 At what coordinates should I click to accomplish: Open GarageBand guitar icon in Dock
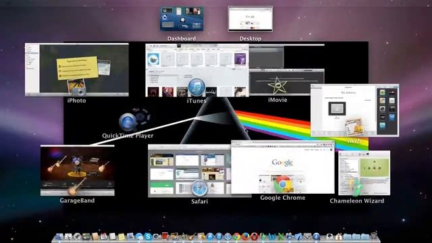pyautogui.click(x=192, y=236)
